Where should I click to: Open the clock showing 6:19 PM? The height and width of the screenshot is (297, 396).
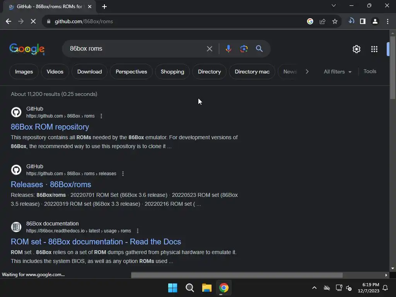(x=369, y=288)
